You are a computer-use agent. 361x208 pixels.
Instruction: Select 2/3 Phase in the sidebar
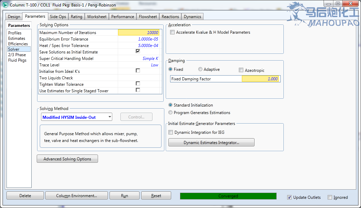17,55
